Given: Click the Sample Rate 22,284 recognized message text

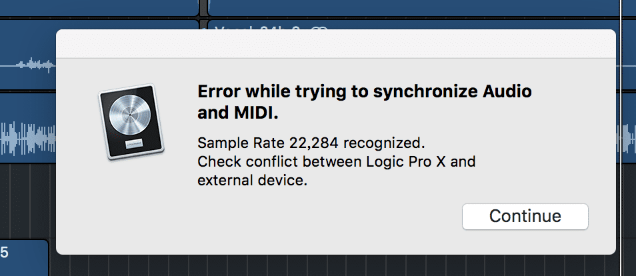Looking at the screenshot, I should (x=311, y=143).
